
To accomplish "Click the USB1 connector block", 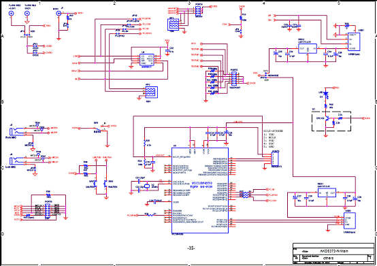I will tap(354, 41).
